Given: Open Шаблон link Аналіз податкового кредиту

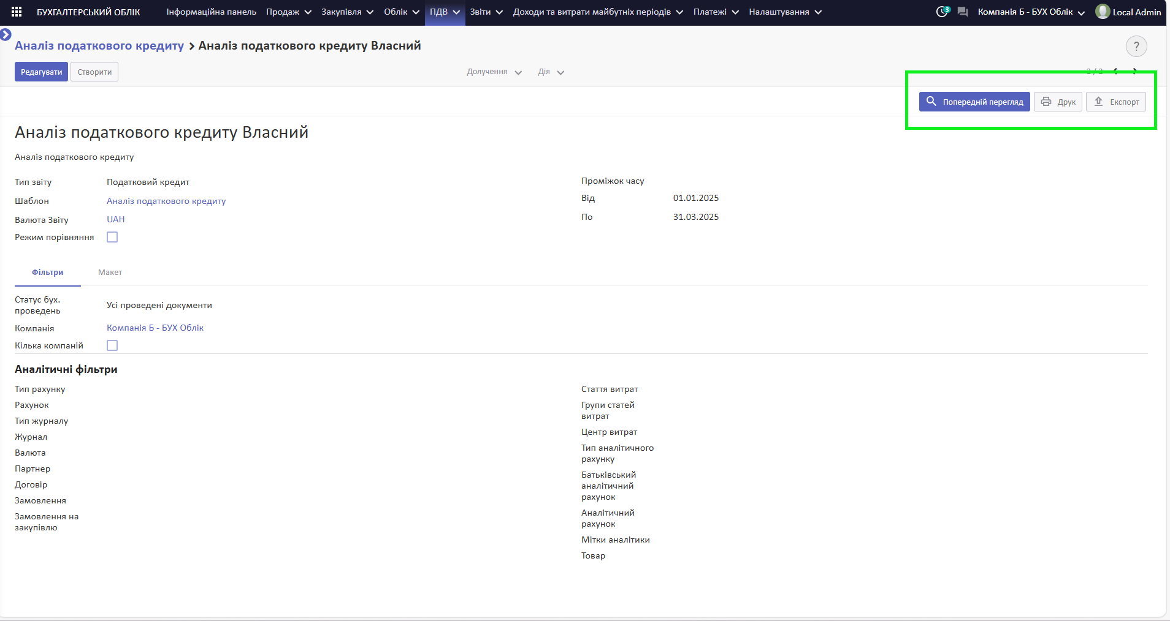Looking at the screenshot, I should 166,201.
